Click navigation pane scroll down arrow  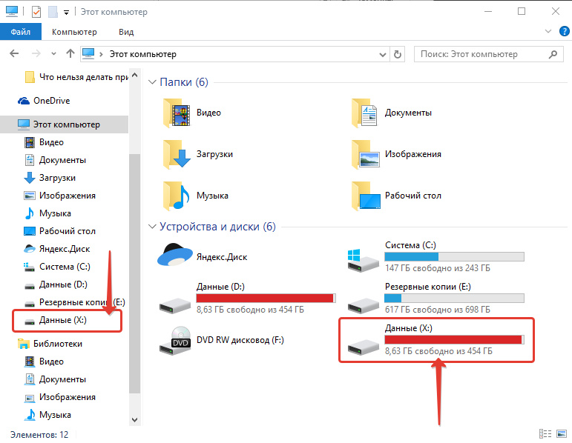[x=134, y=420]
